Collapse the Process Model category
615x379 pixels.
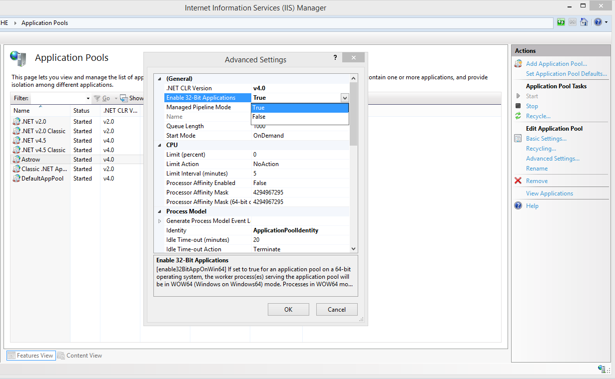(160, 211)
